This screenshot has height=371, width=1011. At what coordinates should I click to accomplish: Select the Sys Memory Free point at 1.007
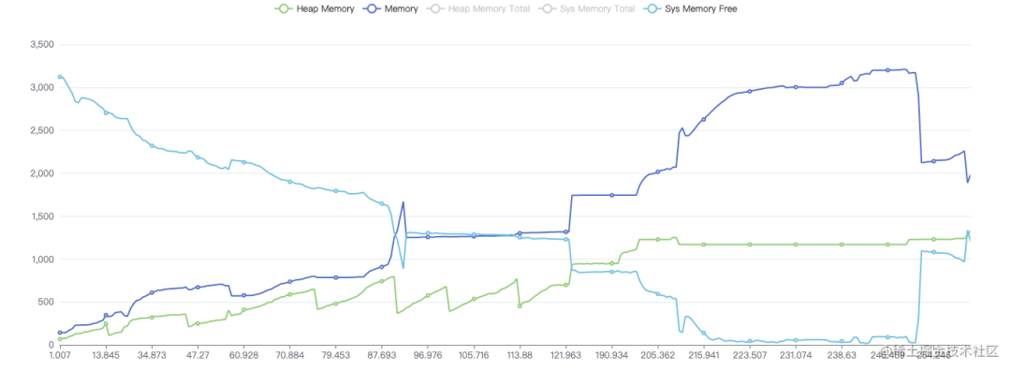[x=60, y=76]
